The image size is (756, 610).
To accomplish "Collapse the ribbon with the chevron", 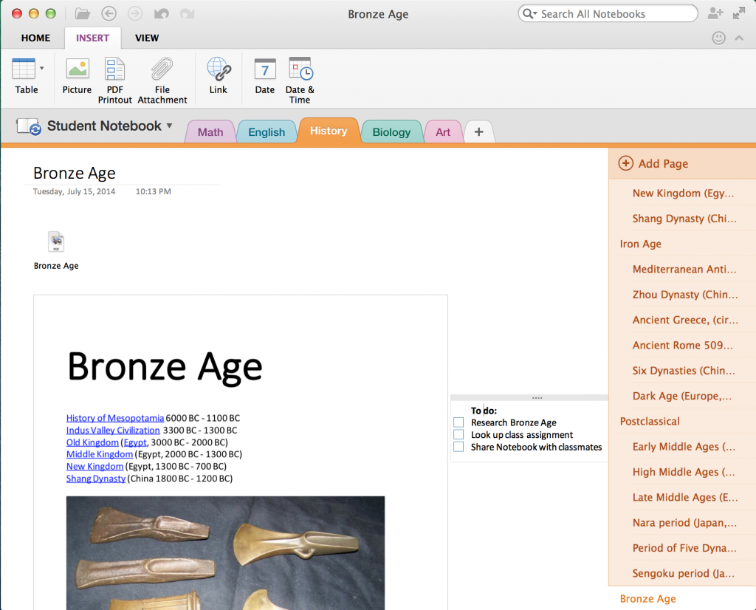I will (x=739, y=38).
